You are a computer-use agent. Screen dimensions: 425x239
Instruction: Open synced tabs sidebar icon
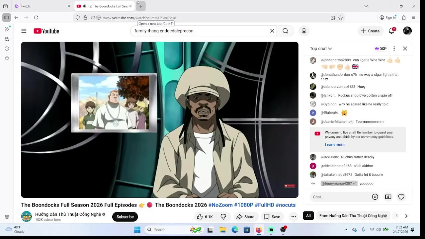[x=7, y=39]
